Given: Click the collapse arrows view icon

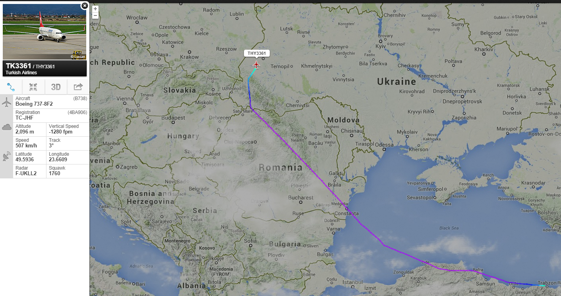Looking at the screenshot, I should [x=33, y=87].
